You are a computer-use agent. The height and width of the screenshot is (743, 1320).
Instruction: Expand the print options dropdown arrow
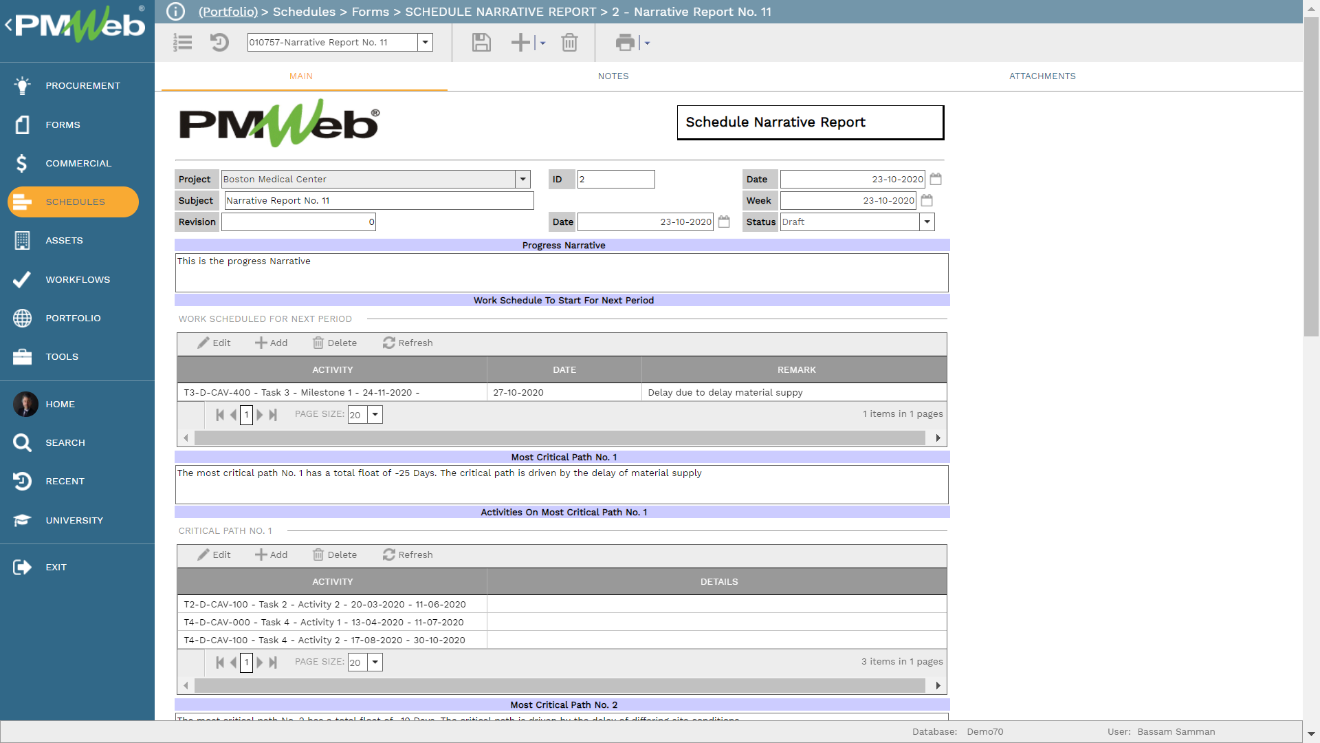[647, 43]
